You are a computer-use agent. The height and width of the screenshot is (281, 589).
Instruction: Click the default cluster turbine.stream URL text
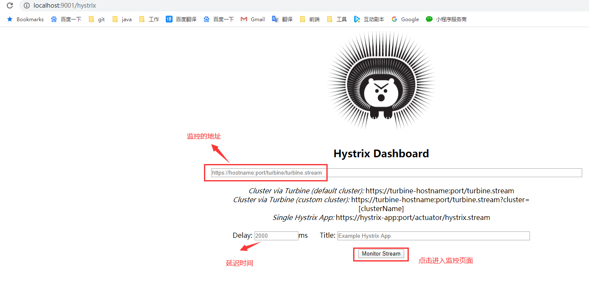440,191
